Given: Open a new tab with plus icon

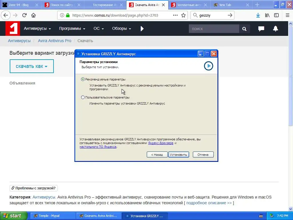Looking at the screenshot, I should 257,5.
